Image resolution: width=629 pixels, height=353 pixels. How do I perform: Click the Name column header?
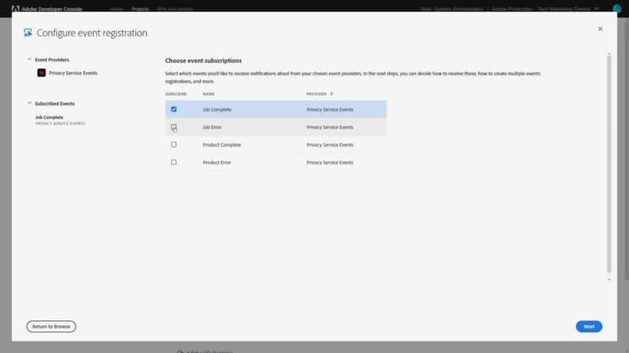(209, 94)
